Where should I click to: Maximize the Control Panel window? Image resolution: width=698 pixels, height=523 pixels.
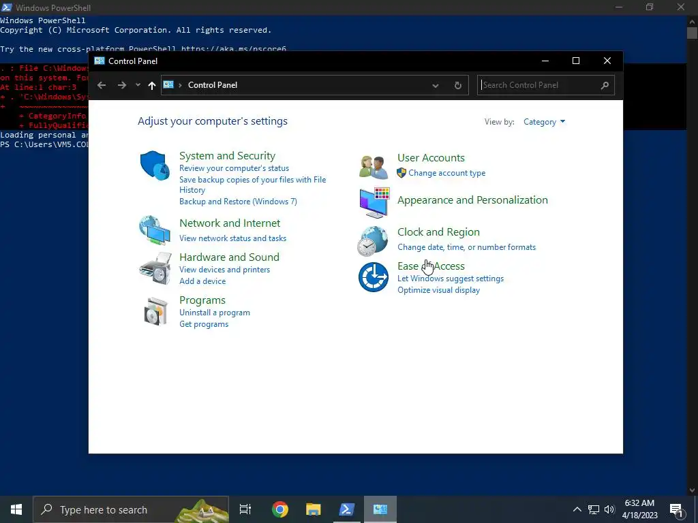coord(575,61)
